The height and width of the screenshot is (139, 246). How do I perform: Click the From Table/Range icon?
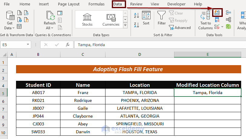point(19,27)
